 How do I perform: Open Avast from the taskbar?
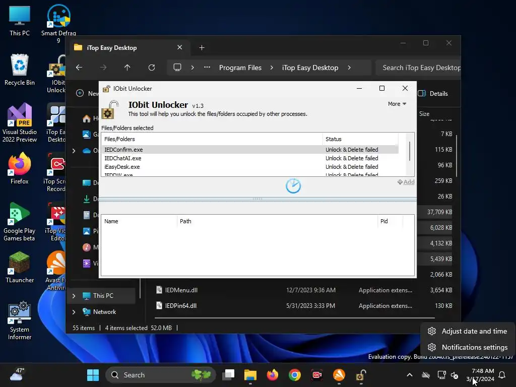point(339,375)
